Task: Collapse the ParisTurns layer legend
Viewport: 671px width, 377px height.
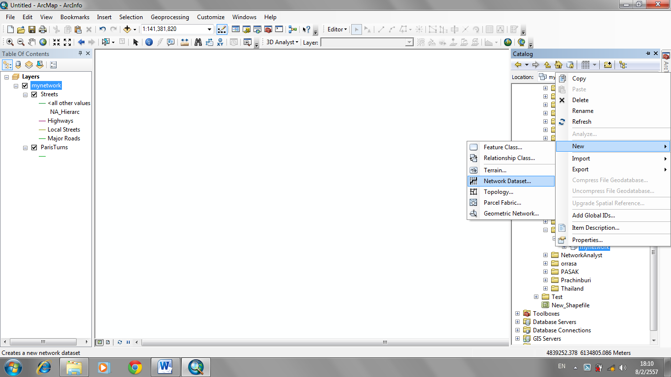Action: point(26,147)
